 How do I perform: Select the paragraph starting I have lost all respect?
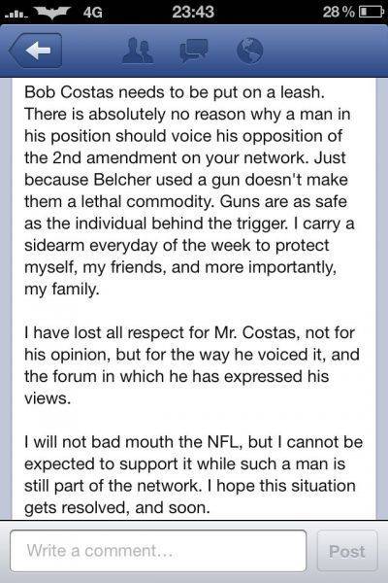[192, 365]
